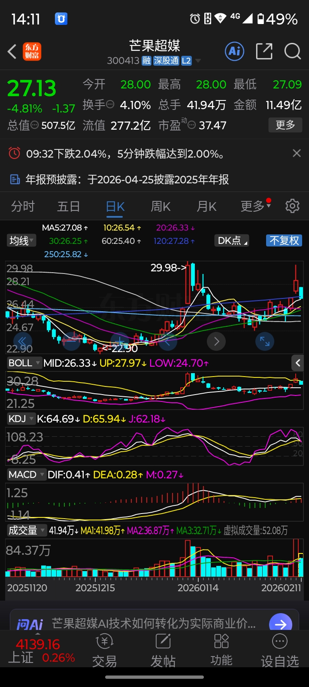This screenshot has height=687, width=309.
Task: Open the 发帖 post tab
Action: pyautogui.click(x=163, y=651)
